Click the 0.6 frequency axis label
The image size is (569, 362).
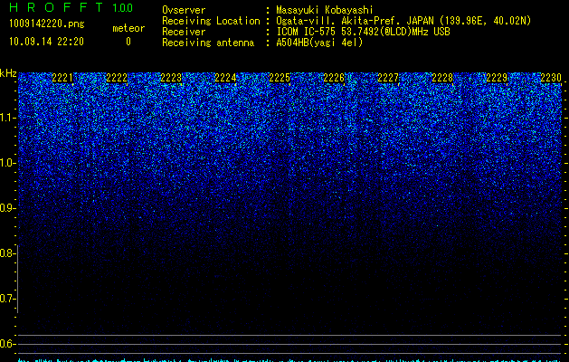[8, 344]
